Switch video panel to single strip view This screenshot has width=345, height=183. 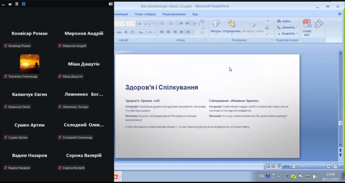click(10, 4)
